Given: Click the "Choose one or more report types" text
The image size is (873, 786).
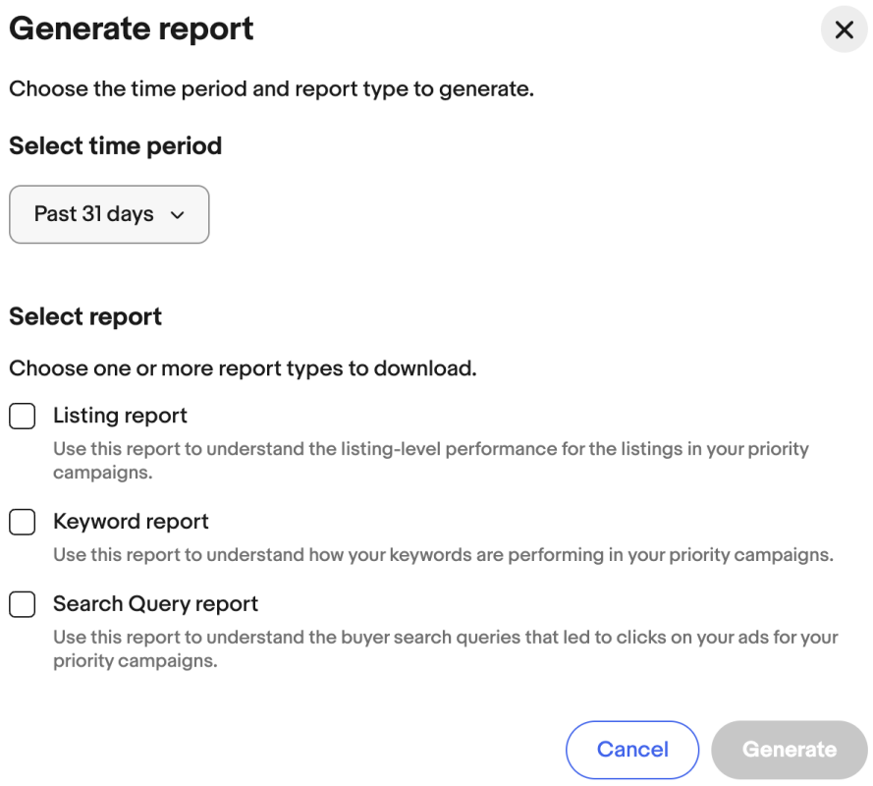Looking at the screenshot, I should (x=243, y=369).
